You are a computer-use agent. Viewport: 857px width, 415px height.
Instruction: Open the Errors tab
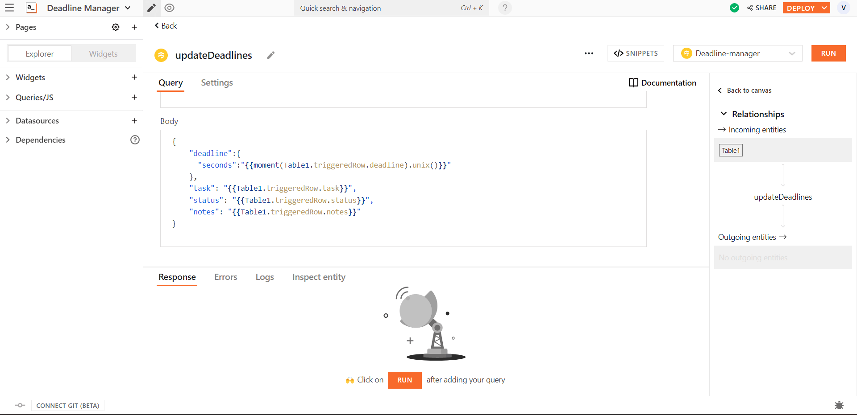225,277
